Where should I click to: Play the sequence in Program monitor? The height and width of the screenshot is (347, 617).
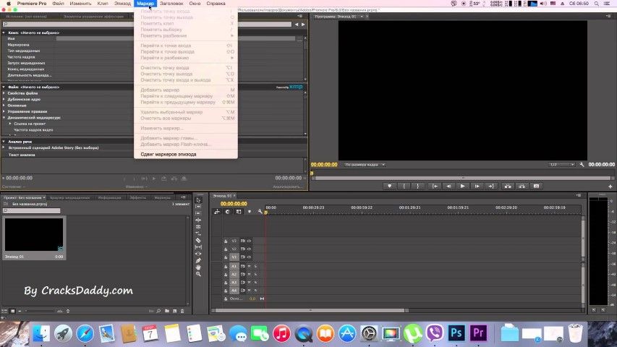[463, 186]
